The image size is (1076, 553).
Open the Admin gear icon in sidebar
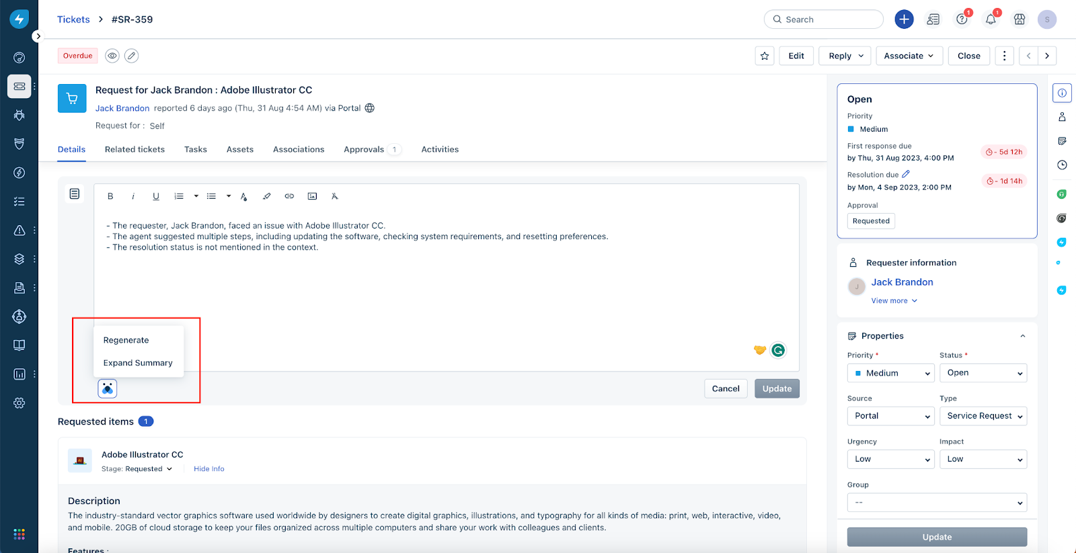(20, 403)
